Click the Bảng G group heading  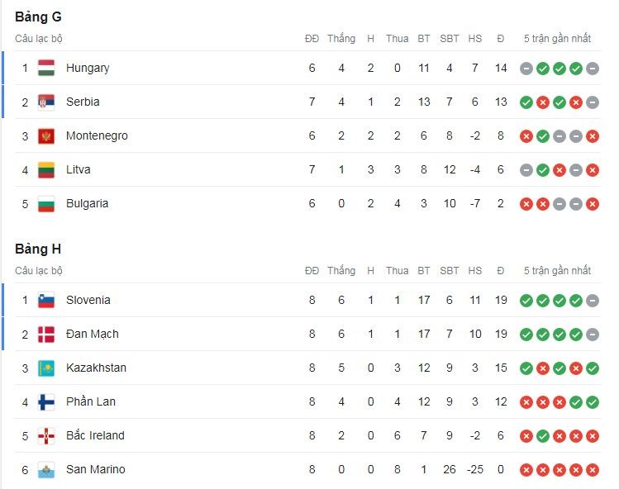click(38, 17)
